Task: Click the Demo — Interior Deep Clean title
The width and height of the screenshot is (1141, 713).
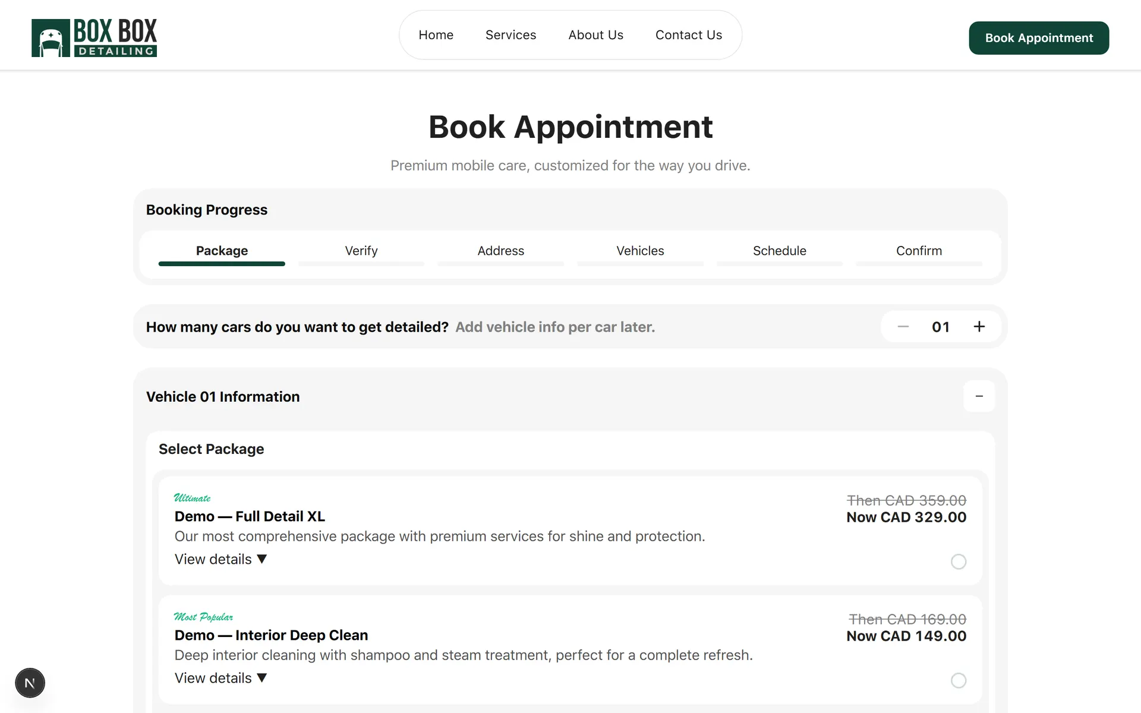Action: tap(271, 635)
